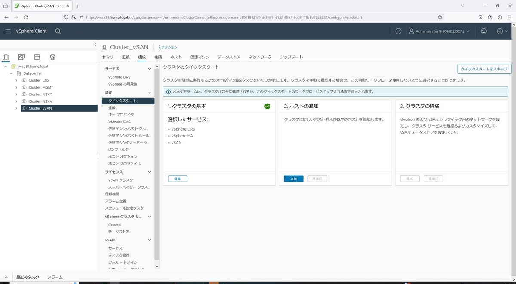Expand the Cluster_Lab tree node
The height and width of the screenshot is (284, 516).
(x=16, y=80)
